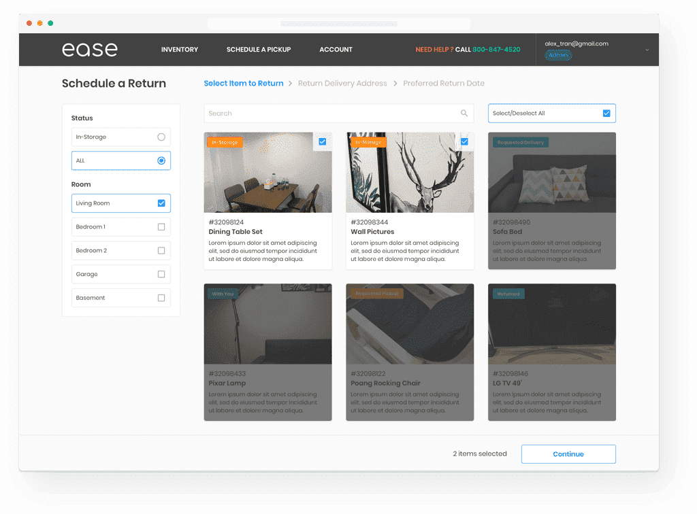Click the In-Storage badge on Dining Table Set
The width and height of the screenshot is (697, 514).
tap(225, 143)
